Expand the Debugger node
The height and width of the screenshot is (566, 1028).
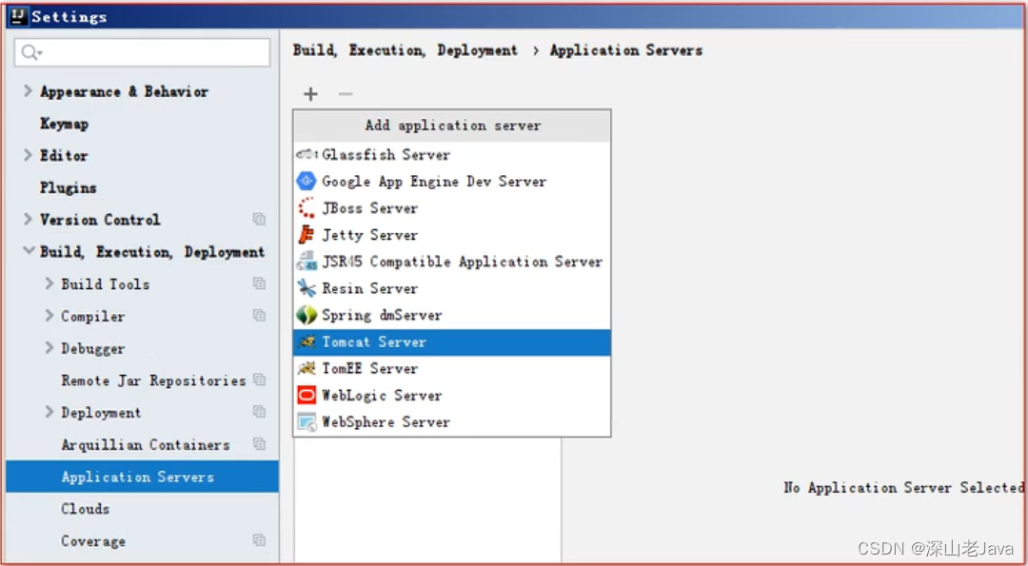click(49, 348)
